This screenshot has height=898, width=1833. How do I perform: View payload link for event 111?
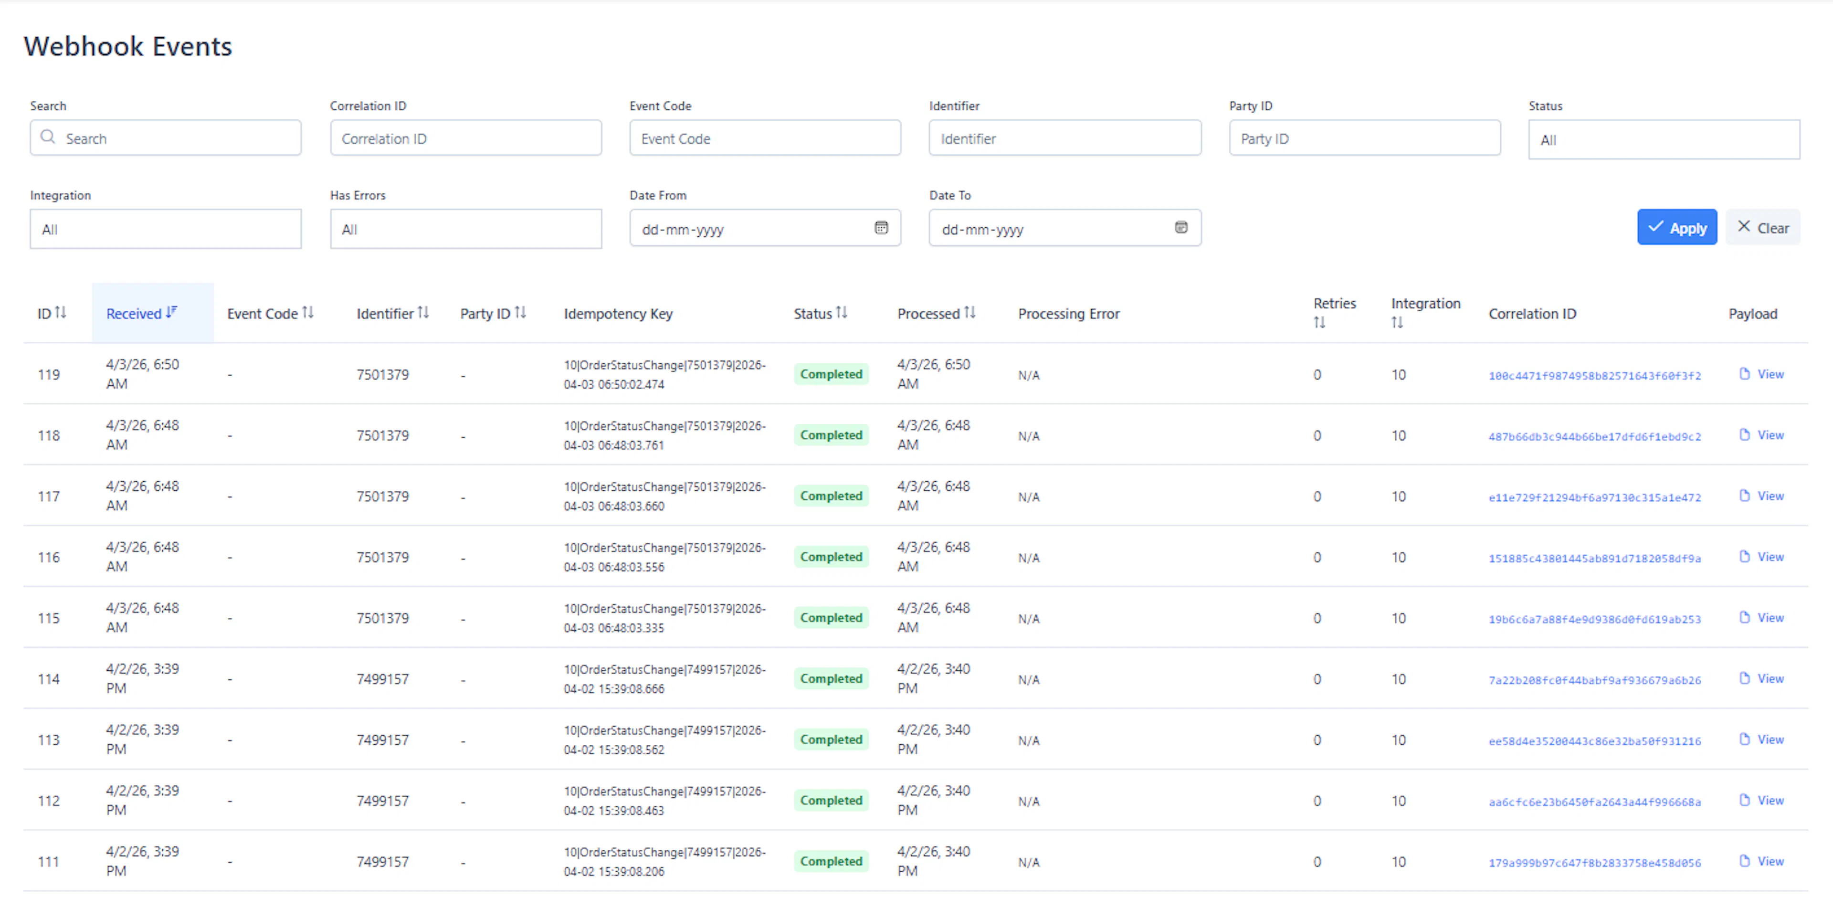point(1770,862)
